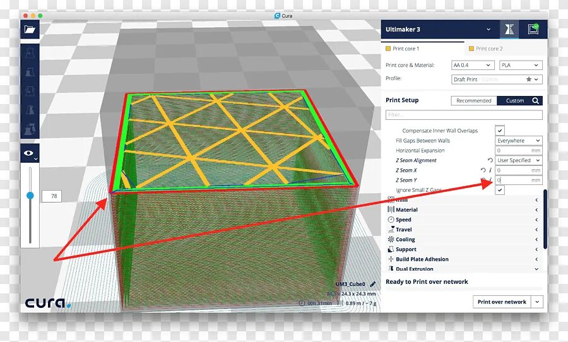
Task: Click the Build Plate Adhesion icon
Action: click(x=391, y=259)
